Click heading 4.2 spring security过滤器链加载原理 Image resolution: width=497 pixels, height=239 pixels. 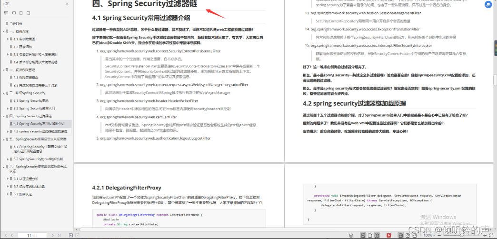coord(354,104)
